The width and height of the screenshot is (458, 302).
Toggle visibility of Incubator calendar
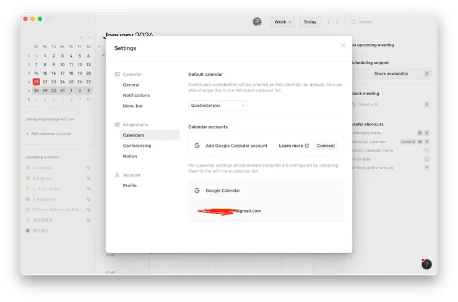89,188
